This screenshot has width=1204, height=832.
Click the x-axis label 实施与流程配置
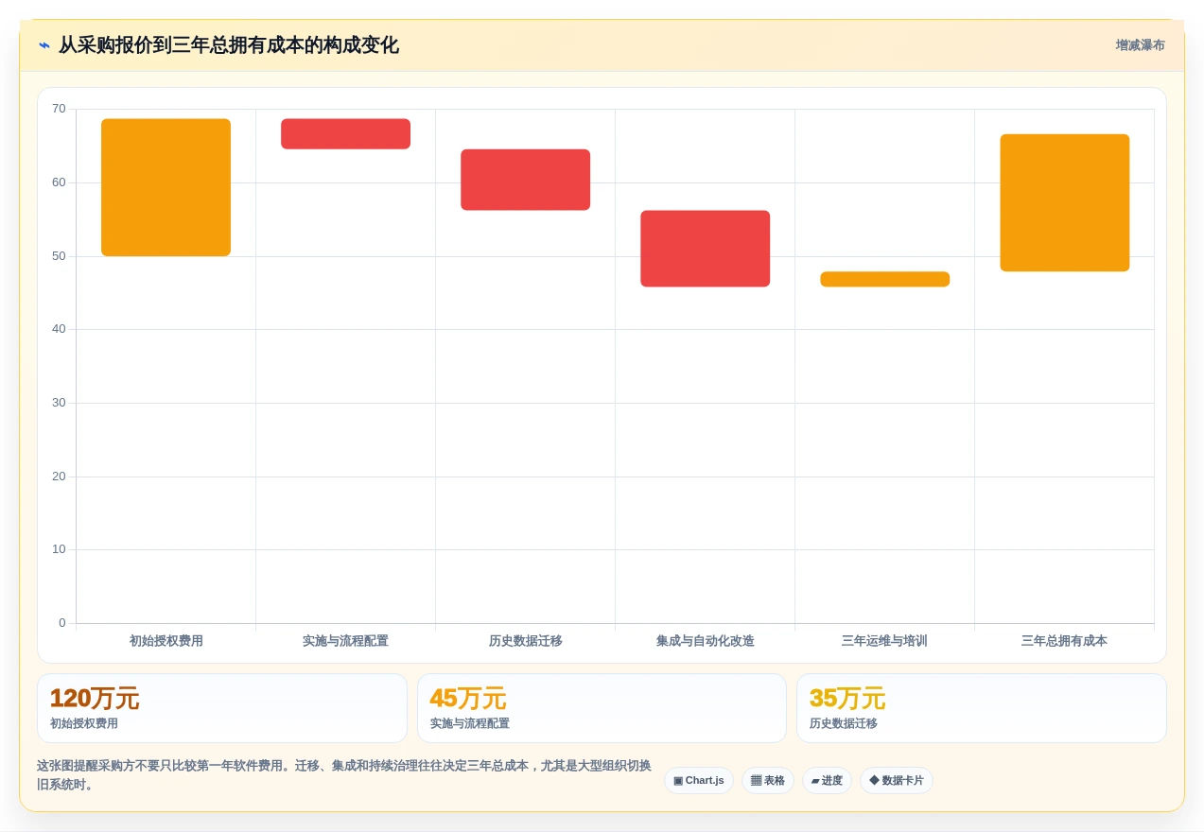345,641
